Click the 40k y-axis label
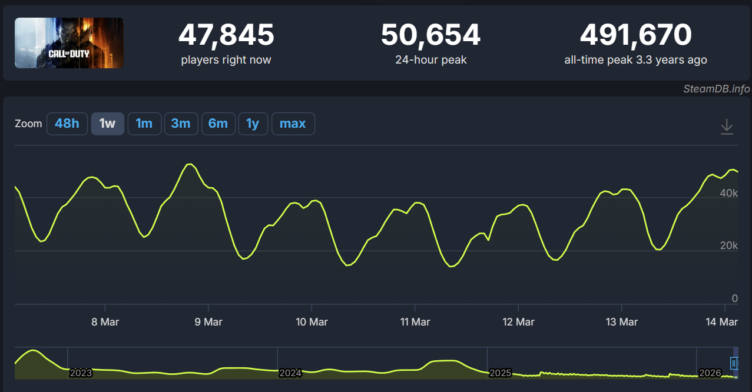Screen dimensions: 752x392 coord(728,193)
